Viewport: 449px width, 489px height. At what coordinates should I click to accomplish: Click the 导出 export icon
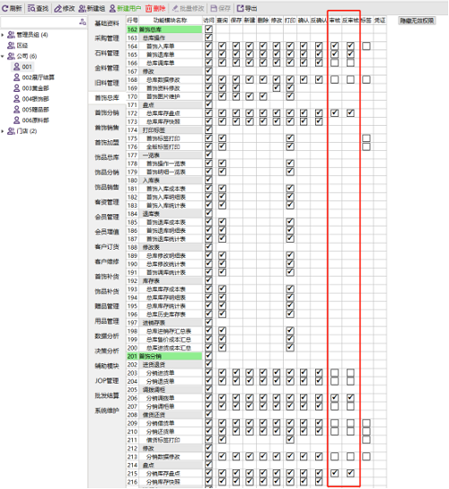(x=241, y=8)
